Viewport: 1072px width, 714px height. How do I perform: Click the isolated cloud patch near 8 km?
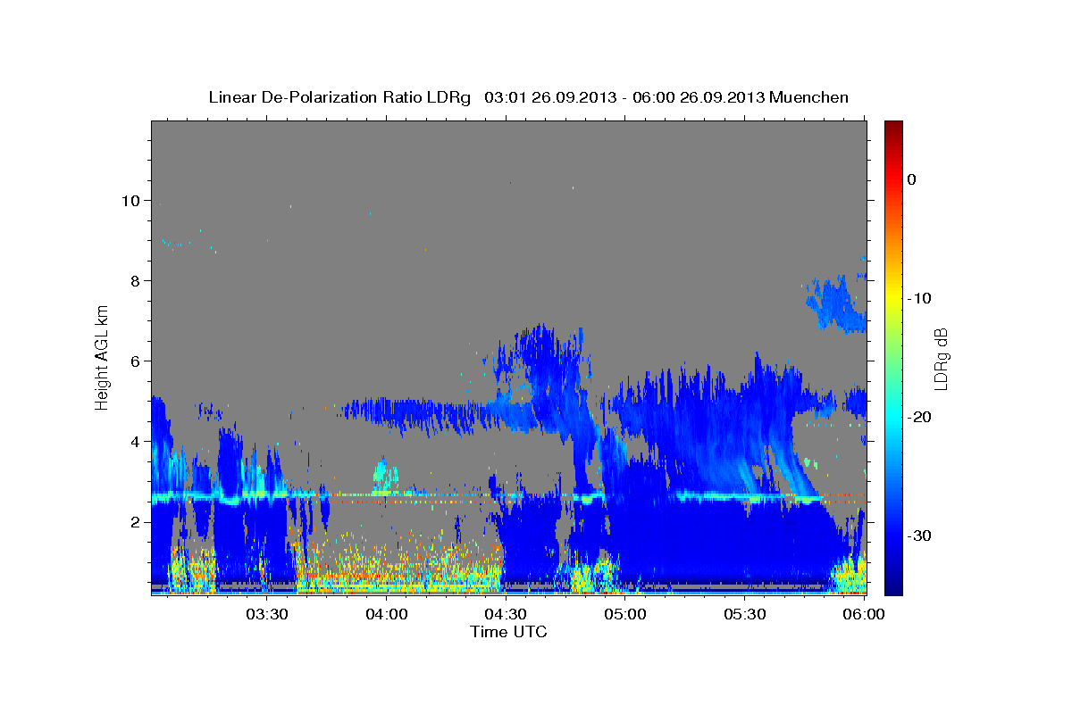point(836,305)
